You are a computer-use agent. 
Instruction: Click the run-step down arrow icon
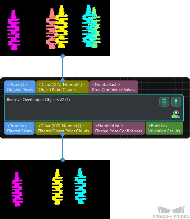176,102
